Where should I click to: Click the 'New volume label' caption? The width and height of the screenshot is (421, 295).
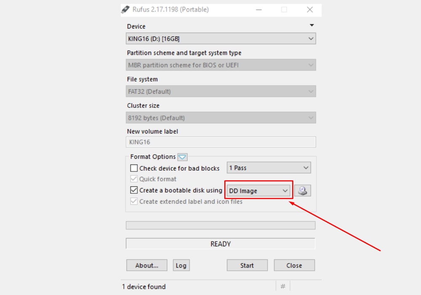click(x=153, y=131)
